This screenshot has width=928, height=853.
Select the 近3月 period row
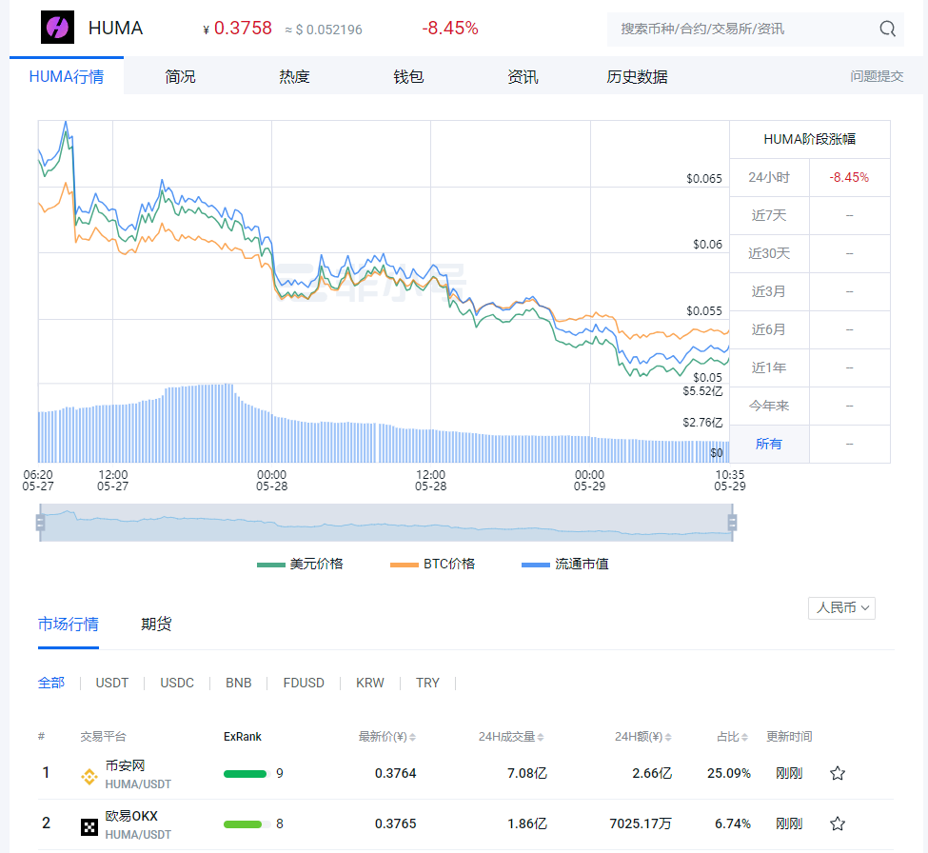(x=810, y=292)
